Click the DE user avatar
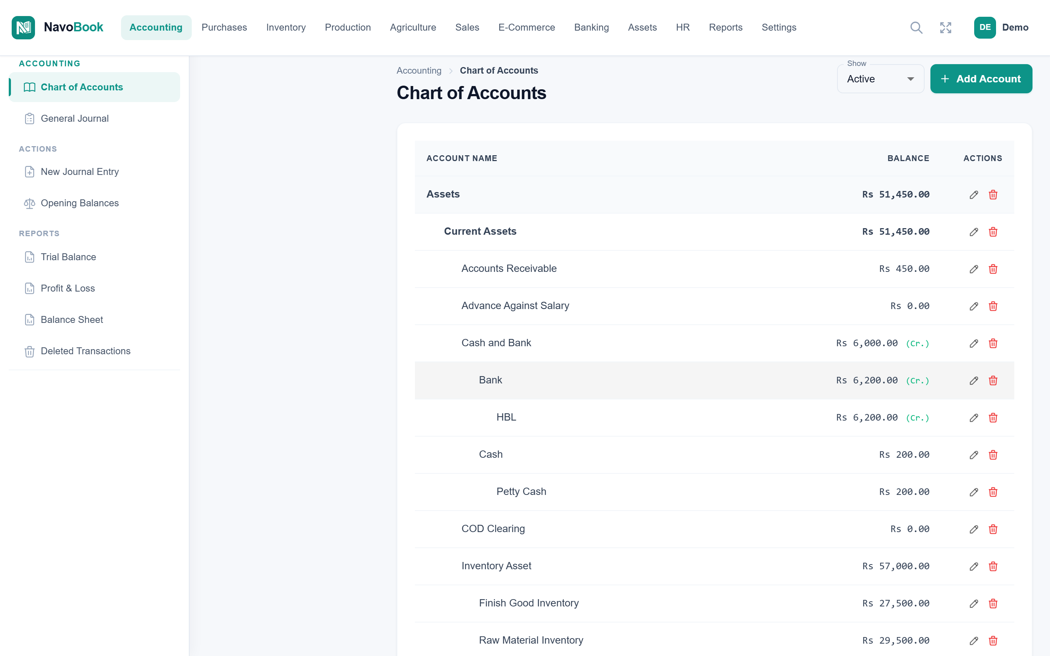 (x=984, y=27)
